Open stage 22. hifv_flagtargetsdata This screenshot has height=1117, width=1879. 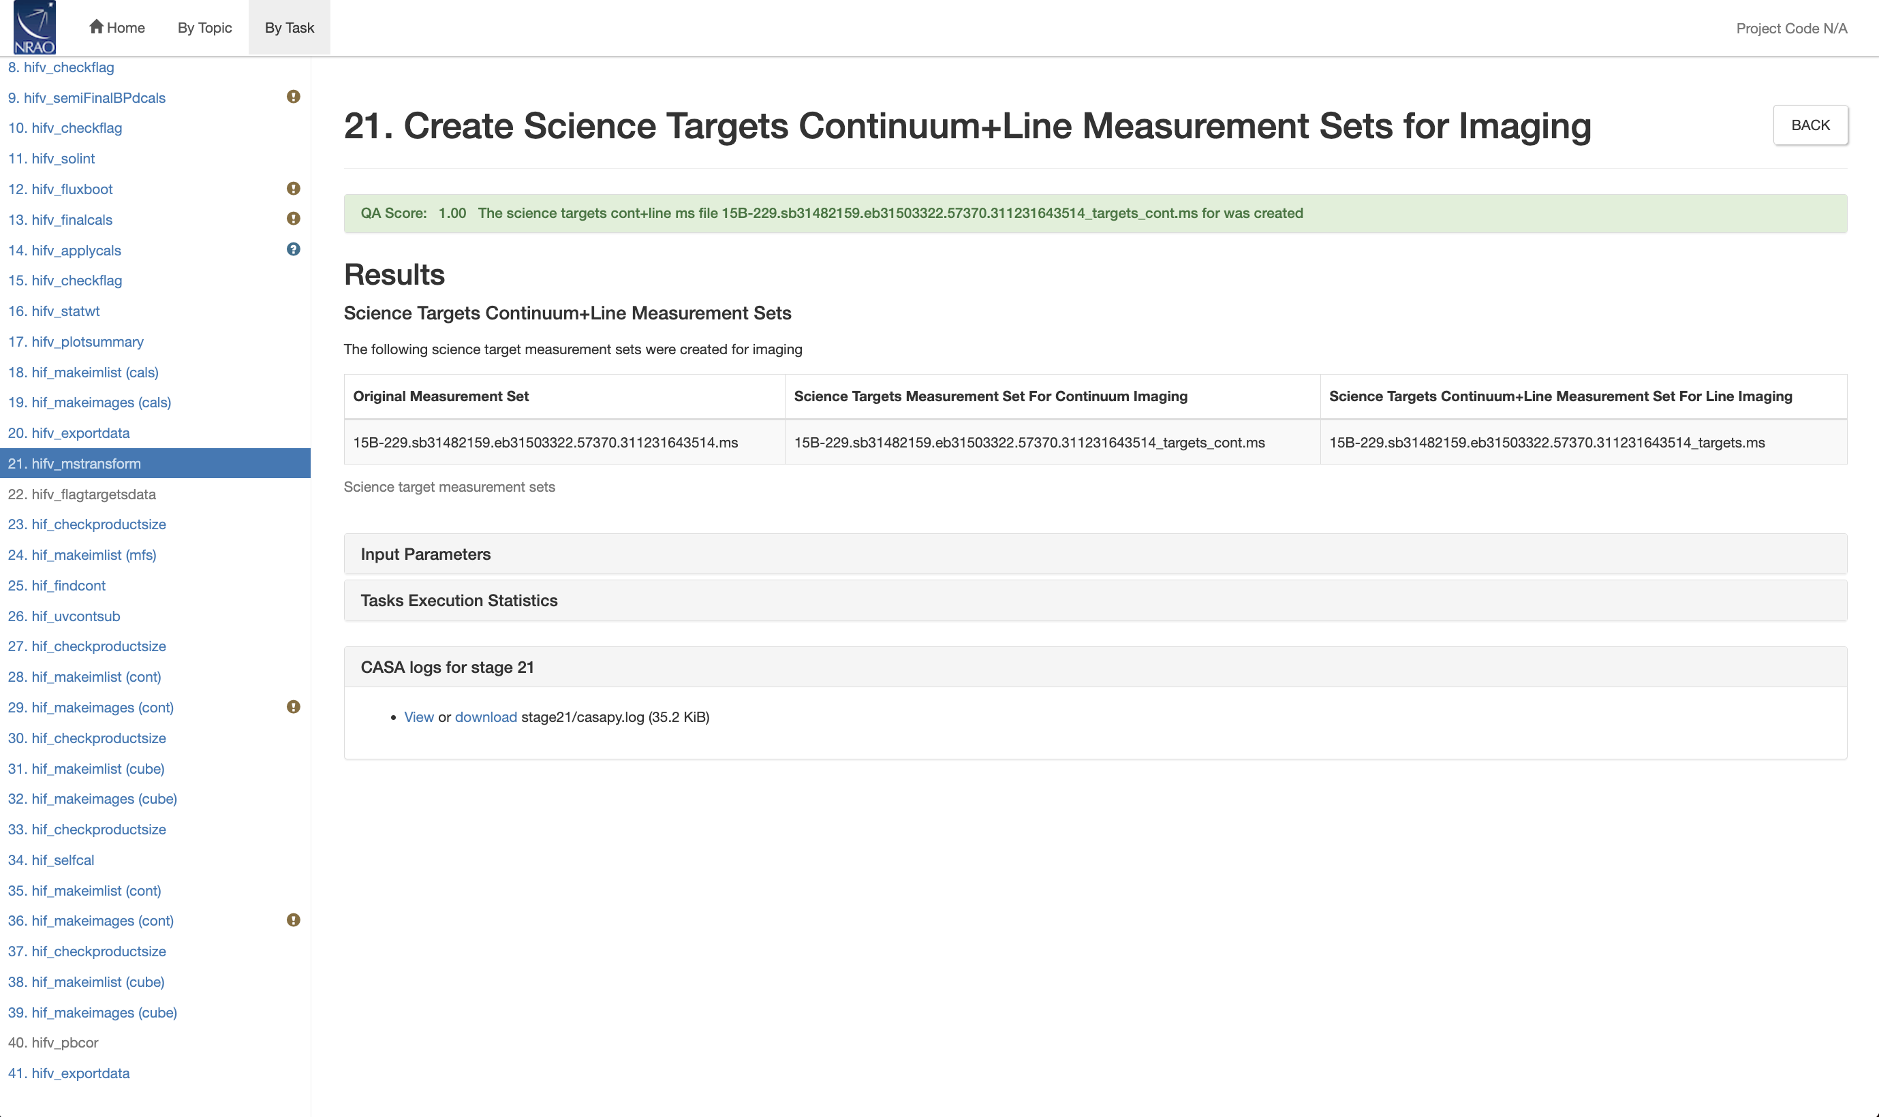click(x=82, y=494)
